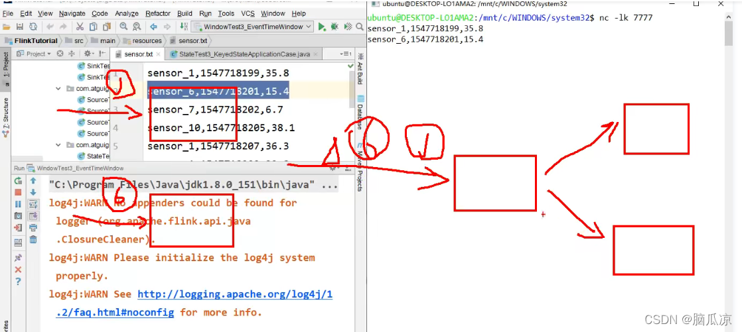Open the Database side panel
The width and height of the screenshot is (742, 332).
[x=360, y=112]
